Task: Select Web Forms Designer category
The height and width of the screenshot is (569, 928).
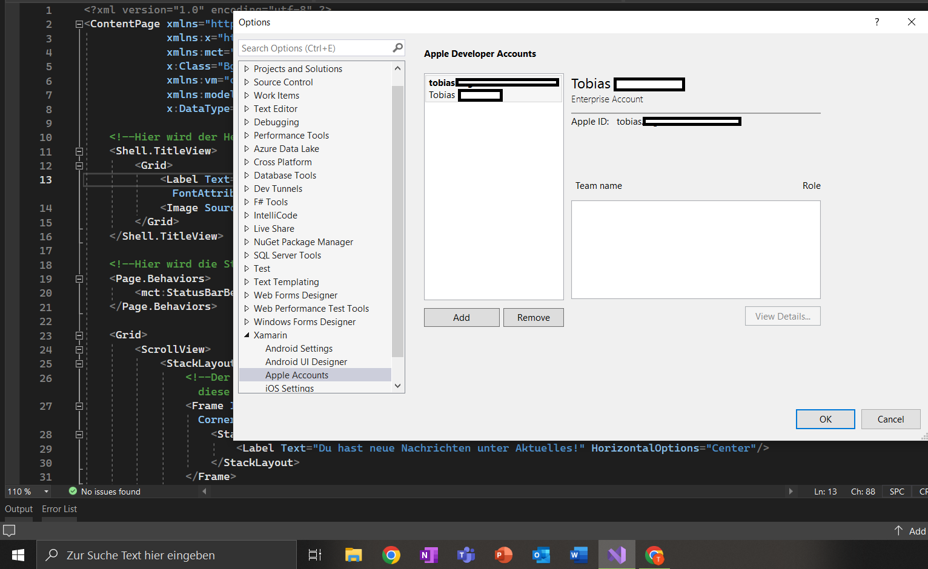Action: (296, 295)
